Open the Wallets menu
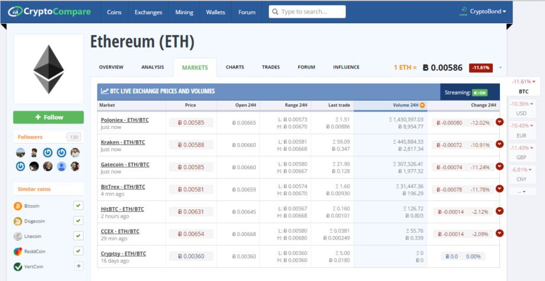 click(x=215, y=12)
